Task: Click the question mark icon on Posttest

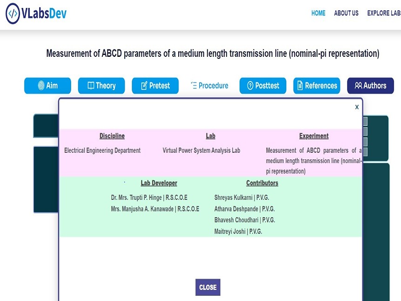Action: click(250, 86)
